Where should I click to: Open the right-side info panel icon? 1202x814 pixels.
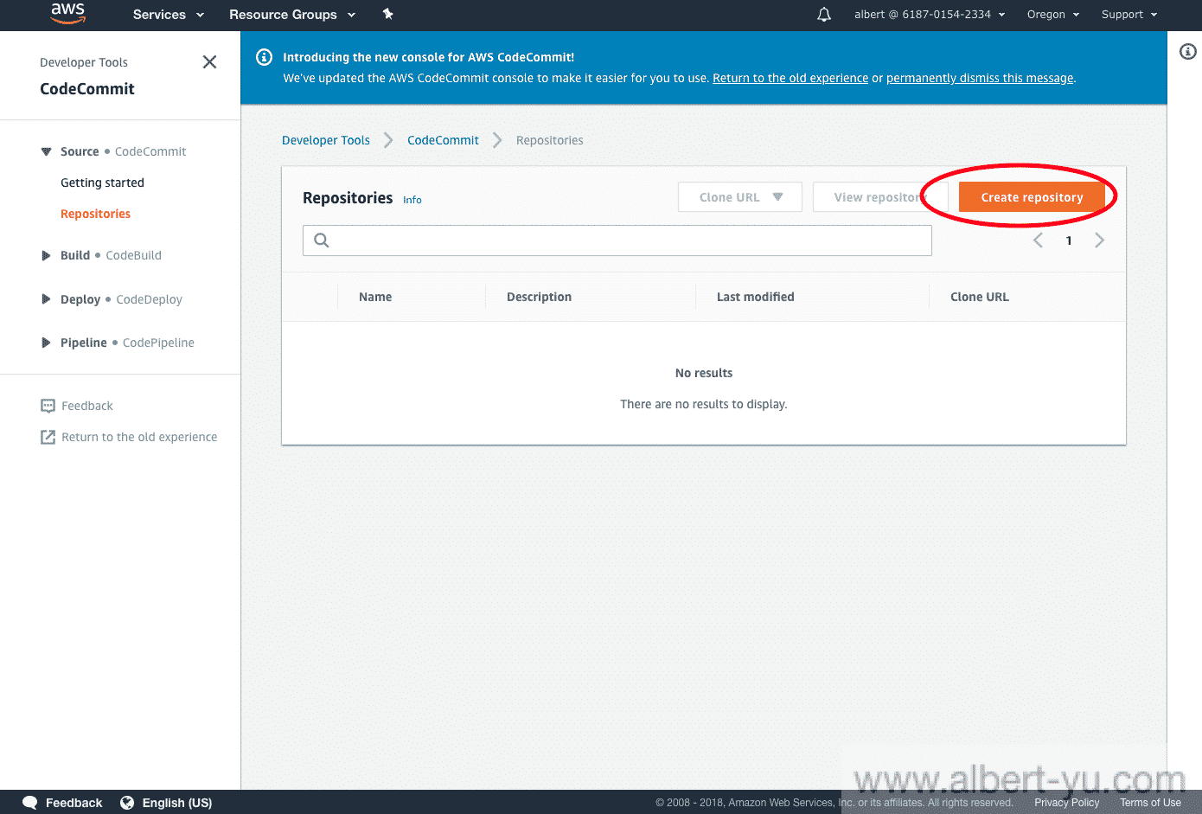click(x=1188, y=52)
